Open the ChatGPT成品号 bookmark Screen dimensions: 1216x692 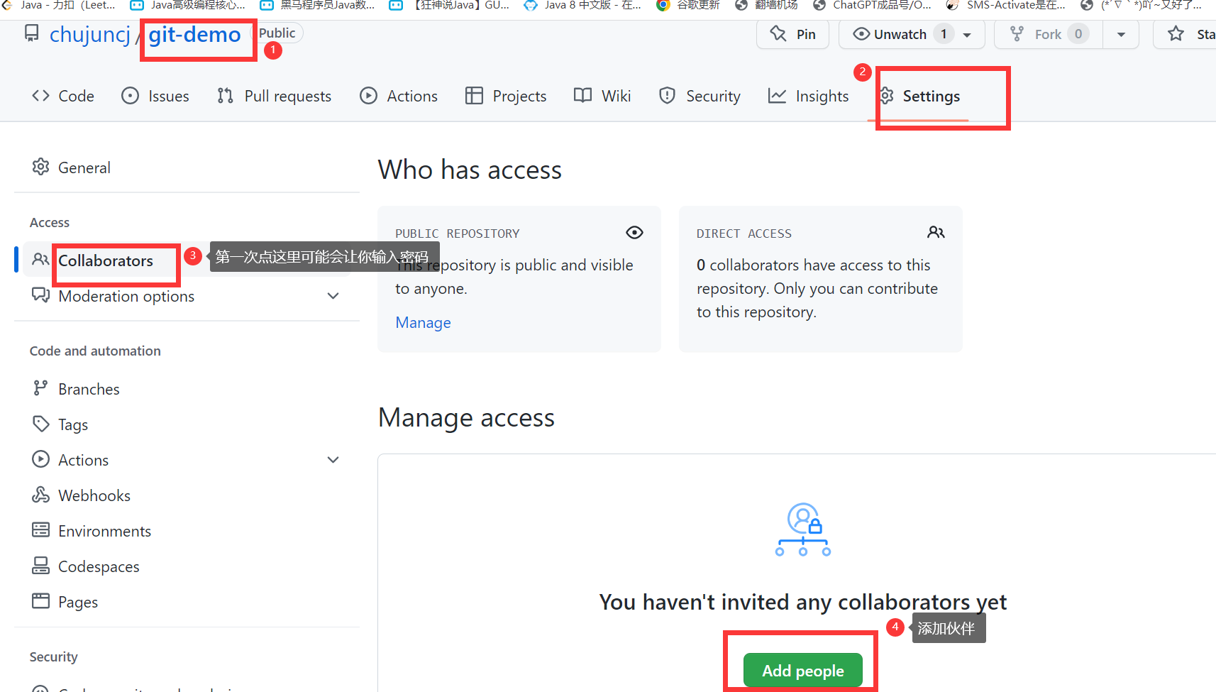(x=872, y=5)
